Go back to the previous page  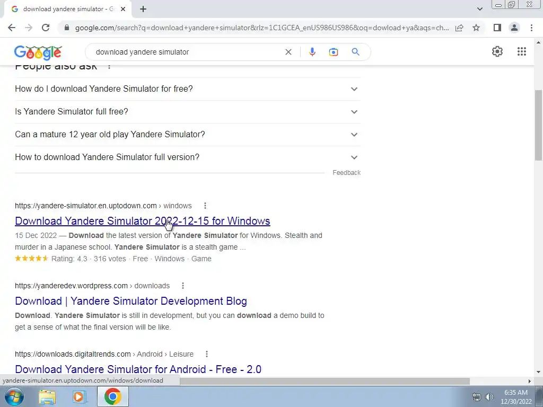[x=12, y=28]
